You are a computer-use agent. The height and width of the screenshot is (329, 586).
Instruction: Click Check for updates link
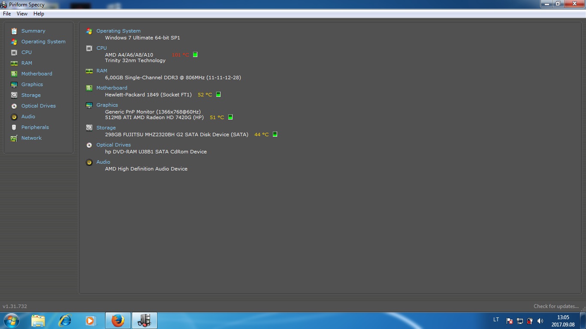(556, 306)
